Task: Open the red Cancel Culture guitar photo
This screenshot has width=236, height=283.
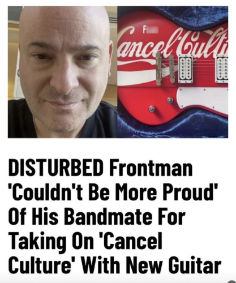Action: coord(173,72)
